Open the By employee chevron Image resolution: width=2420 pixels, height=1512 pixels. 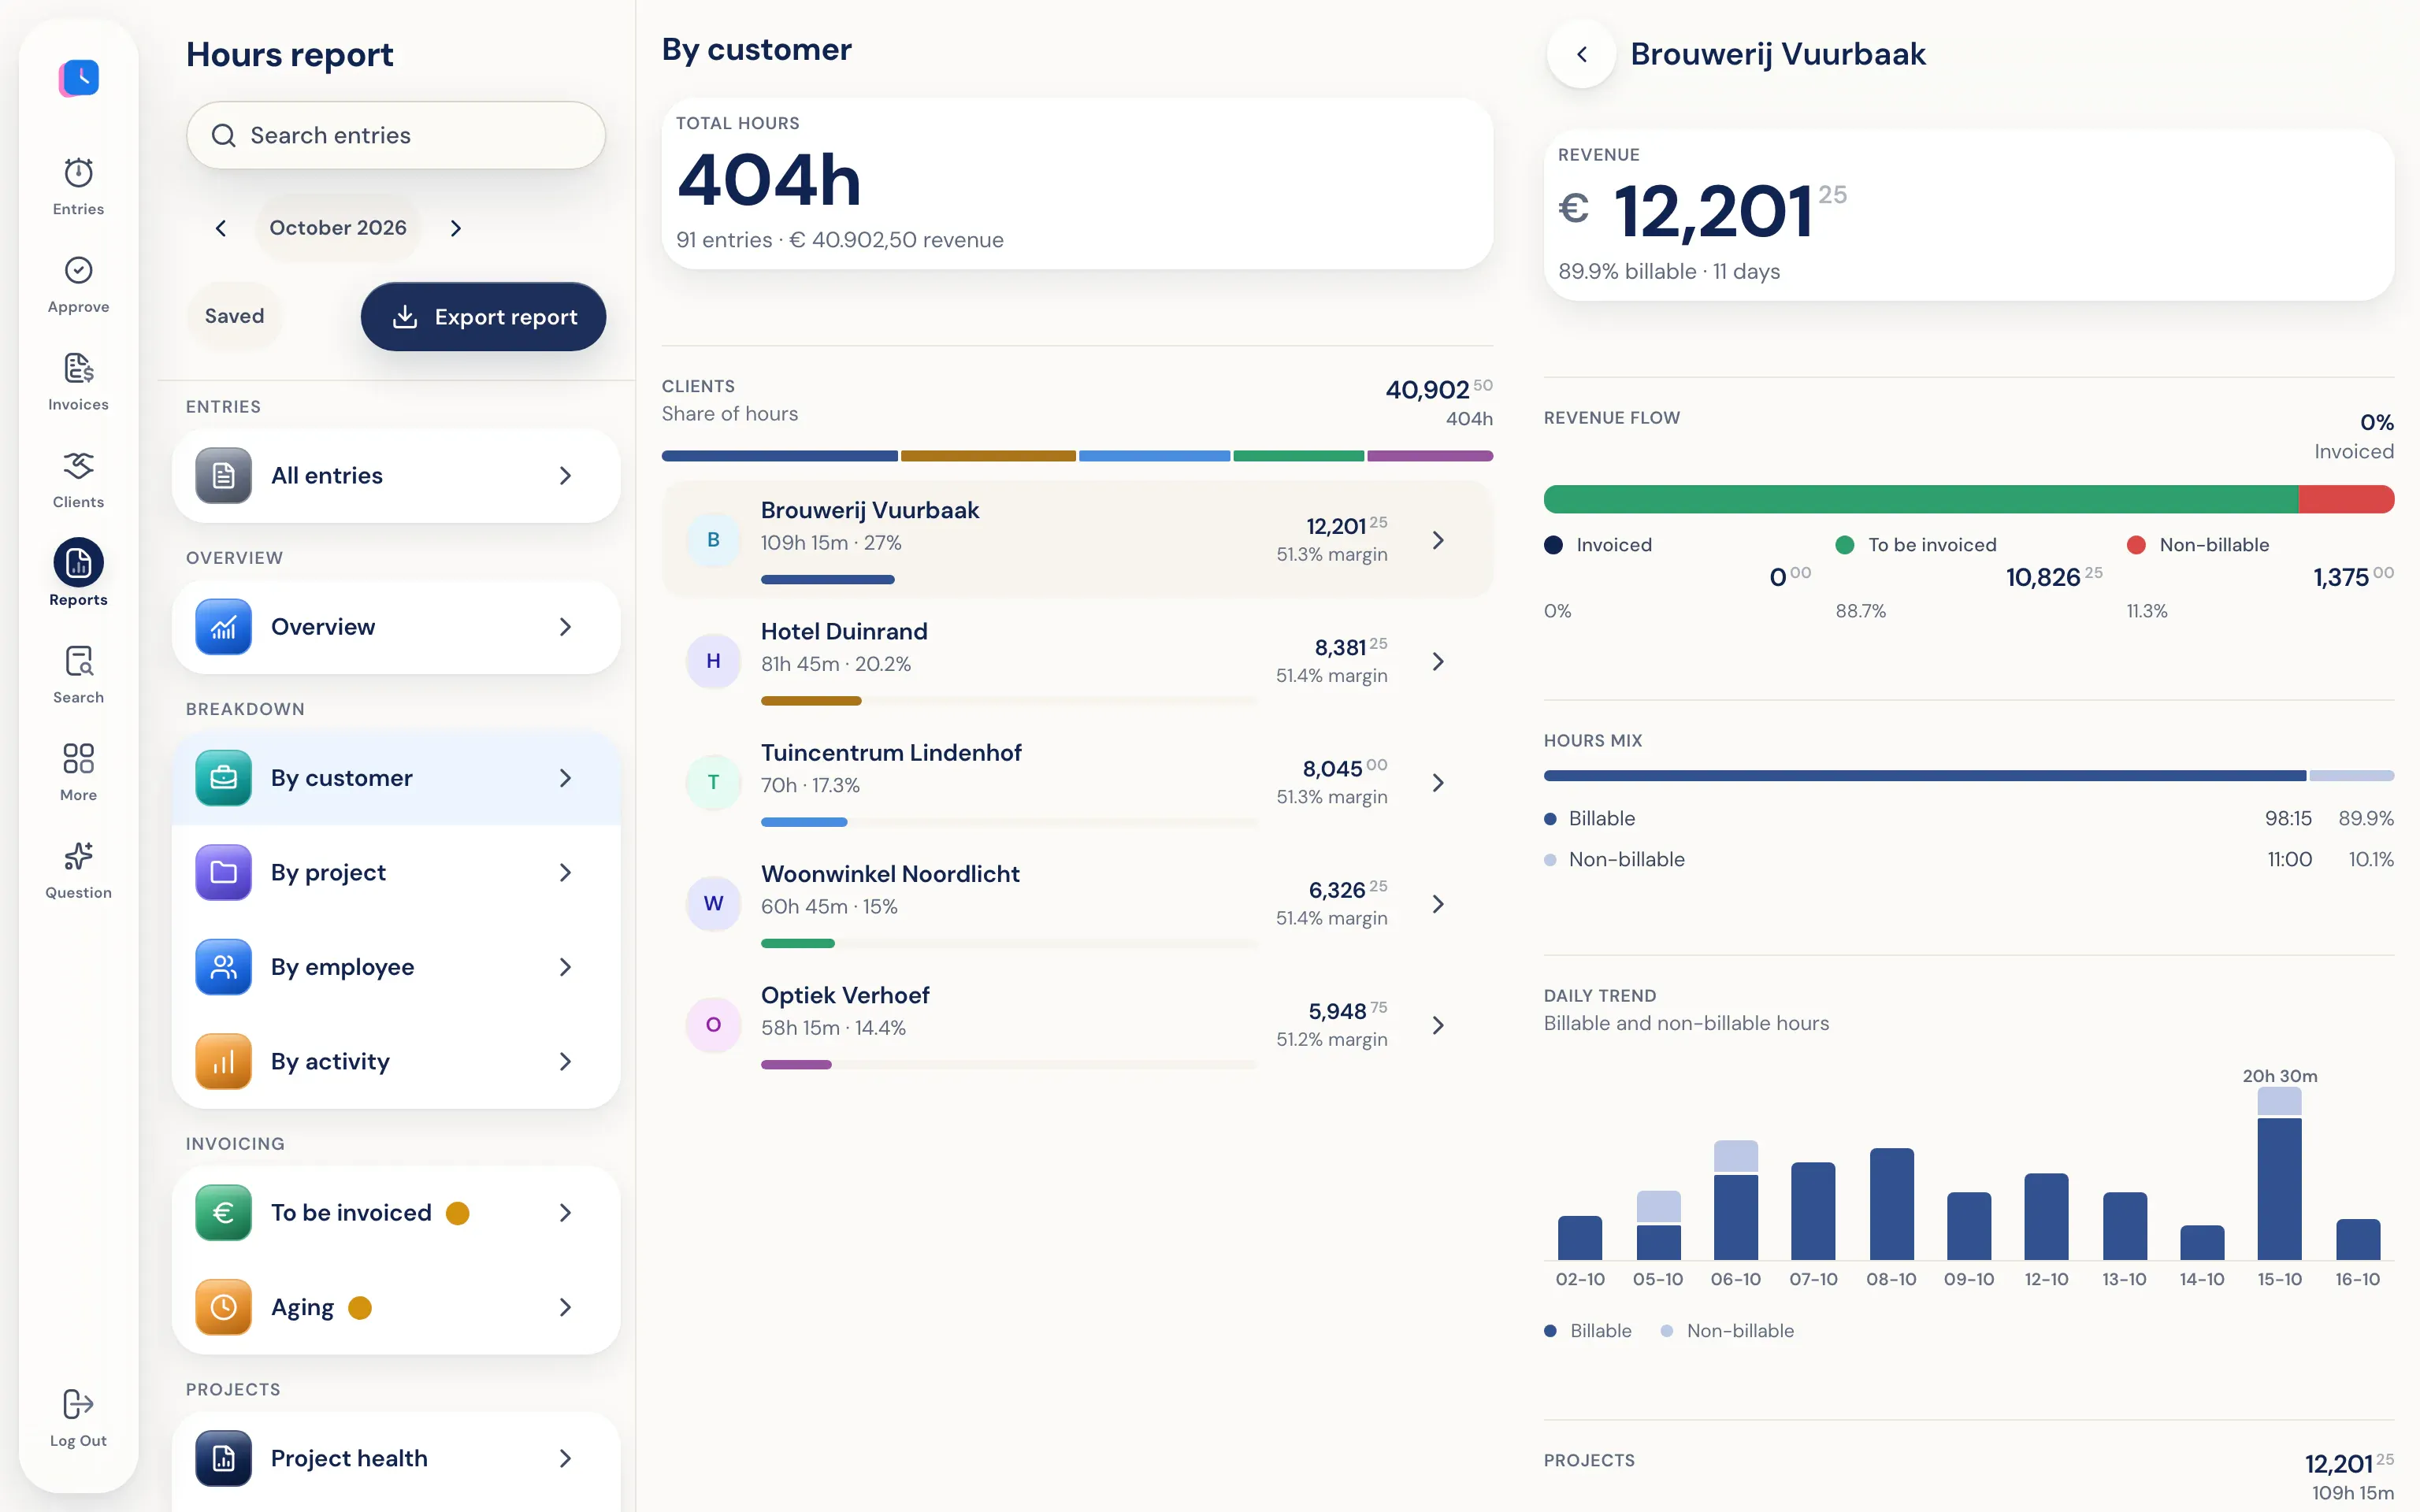click(565, 967)
